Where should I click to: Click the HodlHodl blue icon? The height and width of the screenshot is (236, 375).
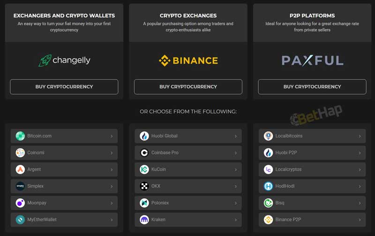coord(268,186)
